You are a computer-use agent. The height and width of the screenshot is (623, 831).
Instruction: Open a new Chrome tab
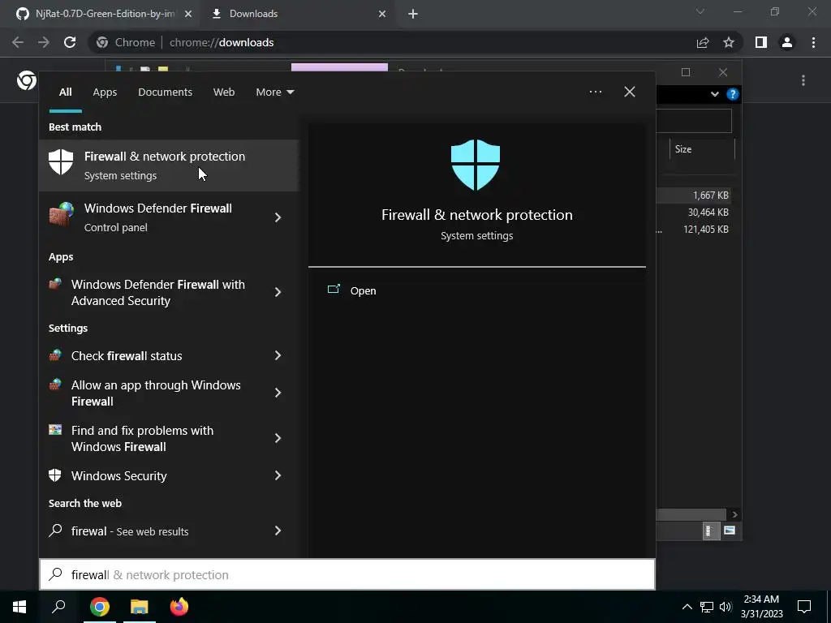(x=413, y=14)
